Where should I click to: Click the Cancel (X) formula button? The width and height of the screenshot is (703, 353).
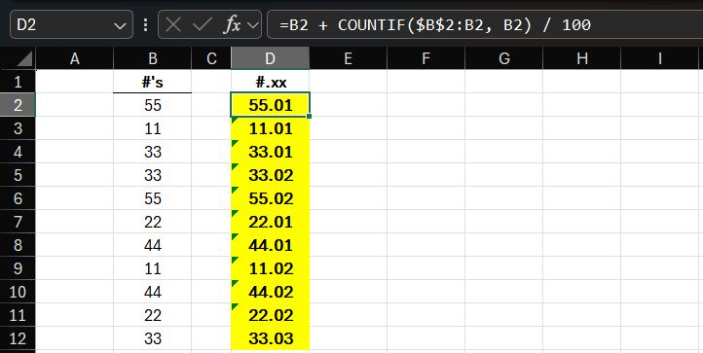tap(173, 24)
